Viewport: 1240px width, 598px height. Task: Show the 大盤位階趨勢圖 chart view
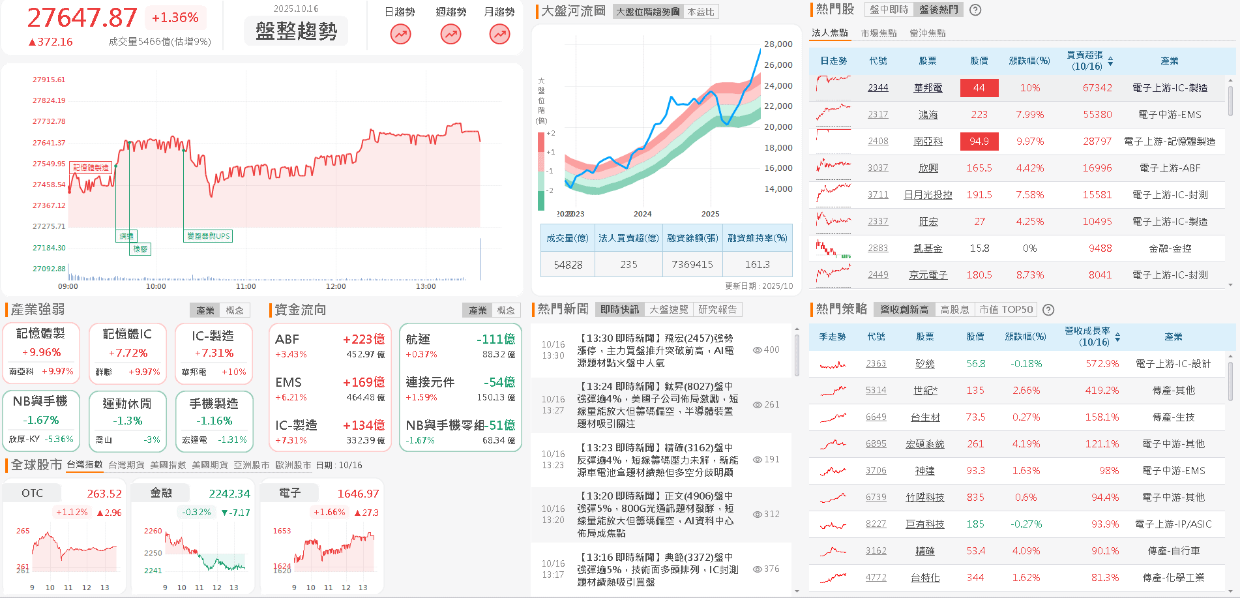pyautogui.click(x=648, y=12)
